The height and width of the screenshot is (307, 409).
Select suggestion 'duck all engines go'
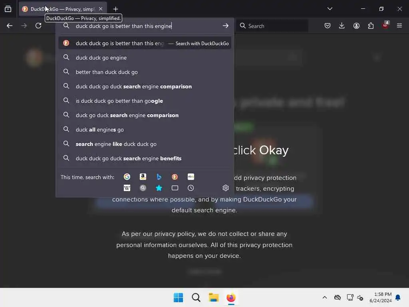pos(145,130)
